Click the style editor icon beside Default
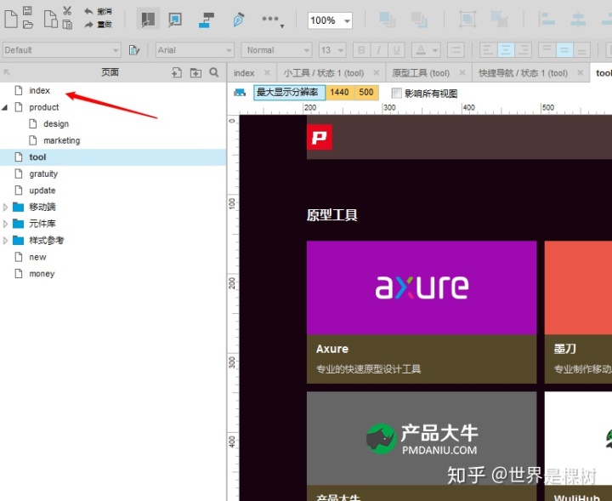This screenshot has height=501, width=612. (x=134, y=50)
